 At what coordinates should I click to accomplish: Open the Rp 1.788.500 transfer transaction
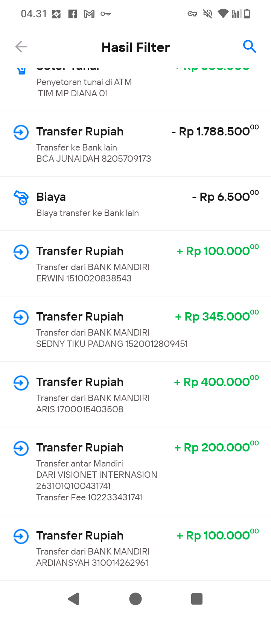135,144
